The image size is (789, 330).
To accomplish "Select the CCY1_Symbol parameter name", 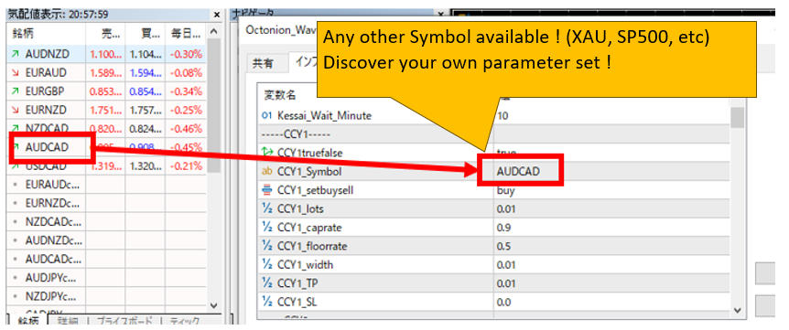I will (x=309, y=172).
